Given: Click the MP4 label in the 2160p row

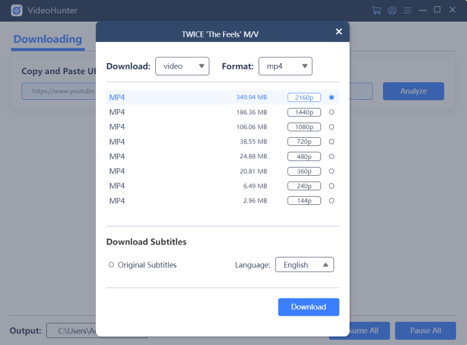Looking at the screenshot, I should (117, 97).
